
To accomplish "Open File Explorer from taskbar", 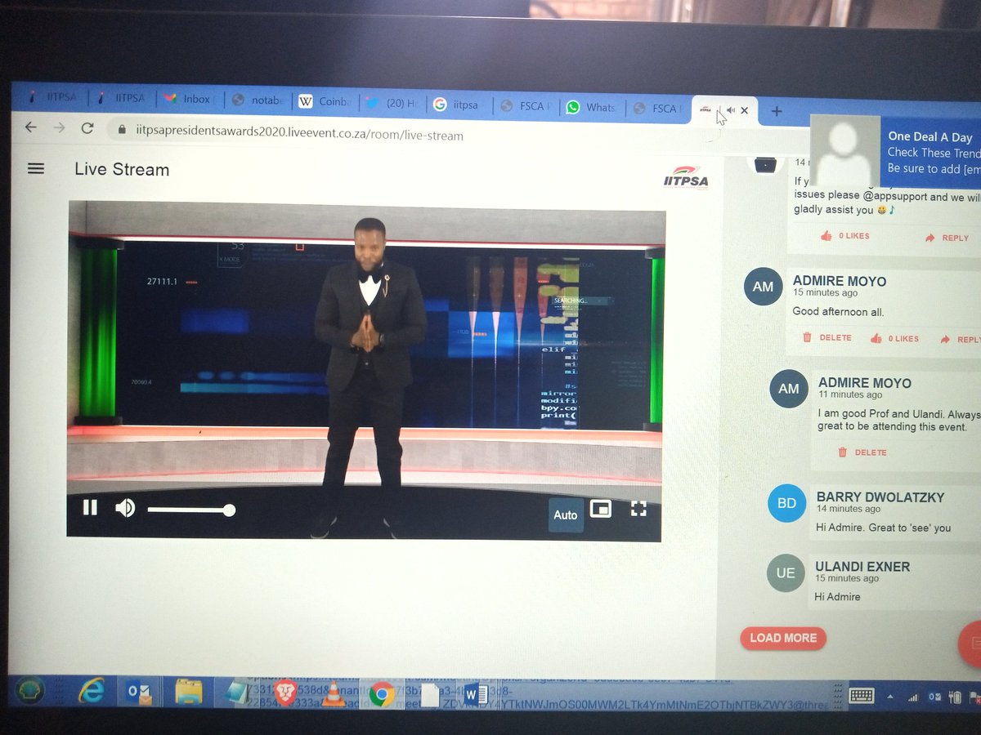I will (188, 693).
